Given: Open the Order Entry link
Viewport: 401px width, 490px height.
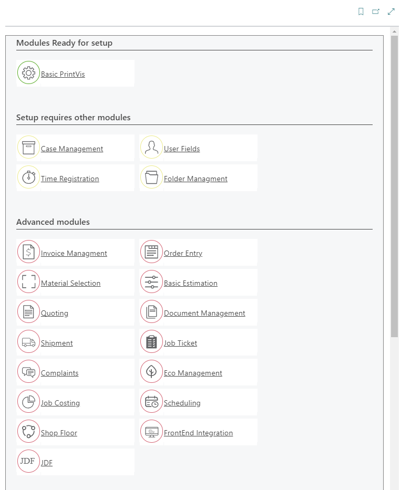Looking at the screenshot, I should click(x=183, y=253).
